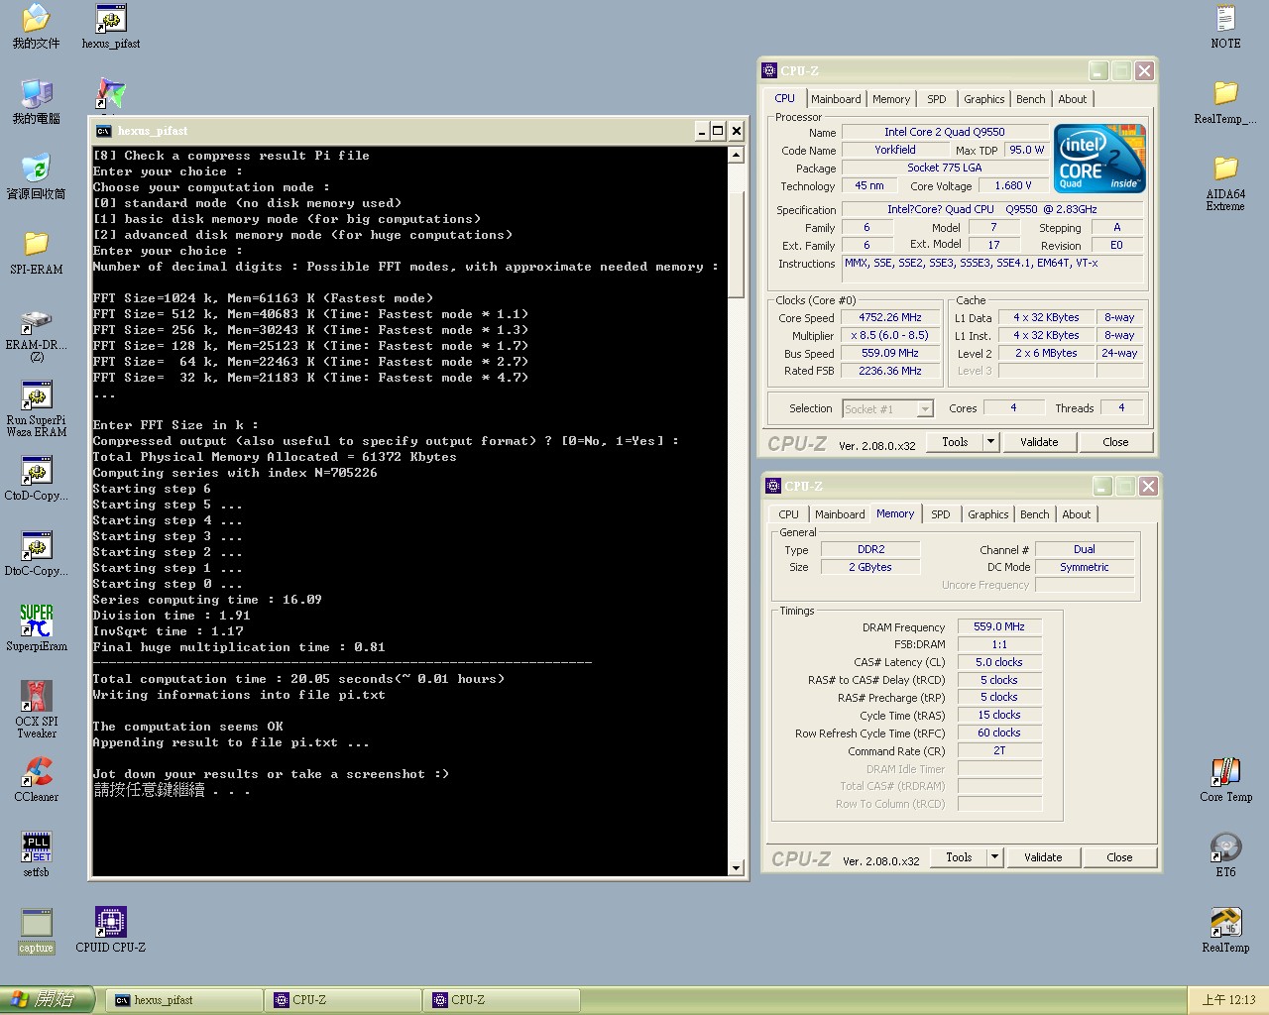Screen dimensions: 1269x1015
Task: Switch to SPD tab in upper CPU-Z
Action: click(x=937, y=99)
